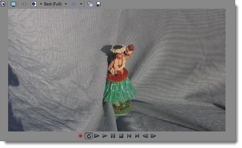Click the hula doll video preview
Image resolution: width=242 pixels, height=148 pixels.
(x=117, y=70)
